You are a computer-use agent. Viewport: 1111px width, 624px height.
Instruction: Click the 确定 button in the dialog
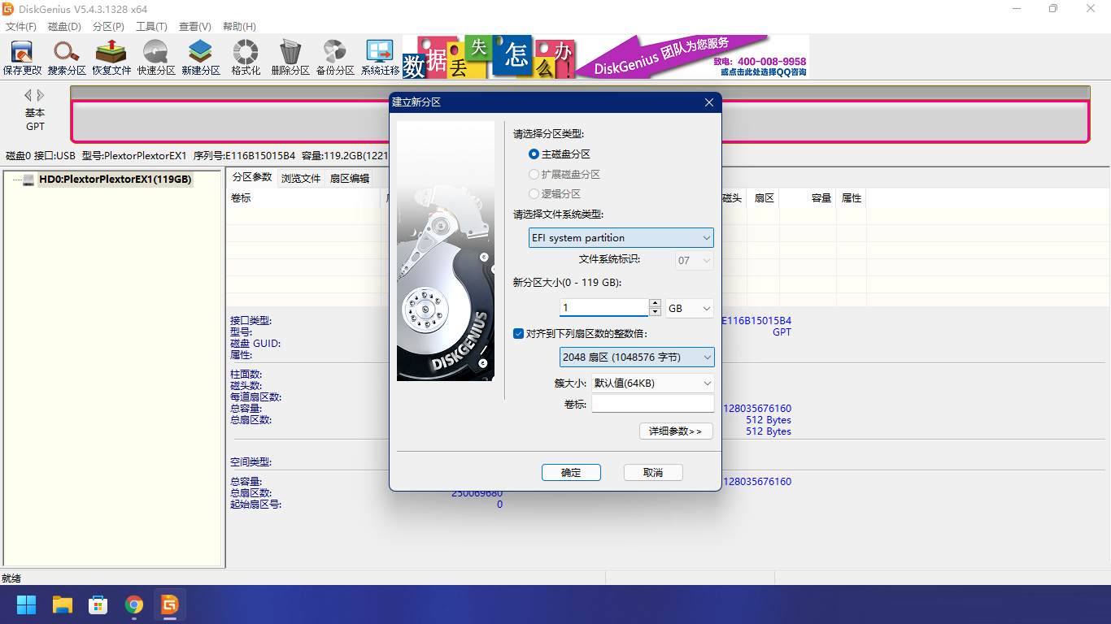571,473
